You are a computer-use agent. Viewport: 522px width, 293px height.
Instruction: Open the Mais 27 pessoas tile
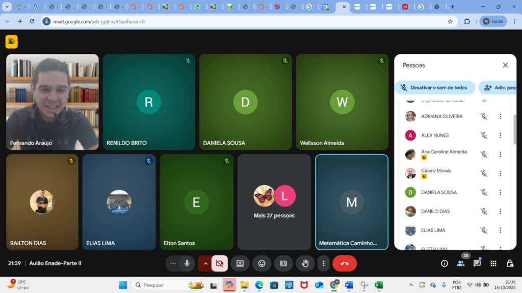[274, 202]
